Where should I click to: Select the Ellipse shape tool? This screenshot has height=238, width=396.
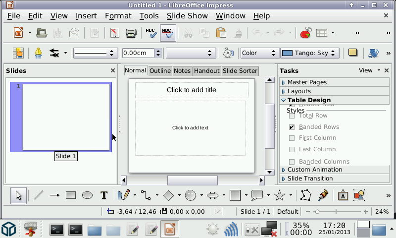click(87, 195)
